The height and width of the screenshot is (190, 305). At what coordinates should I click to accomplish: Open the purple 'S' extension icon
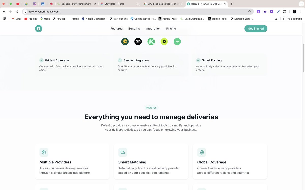258,12
